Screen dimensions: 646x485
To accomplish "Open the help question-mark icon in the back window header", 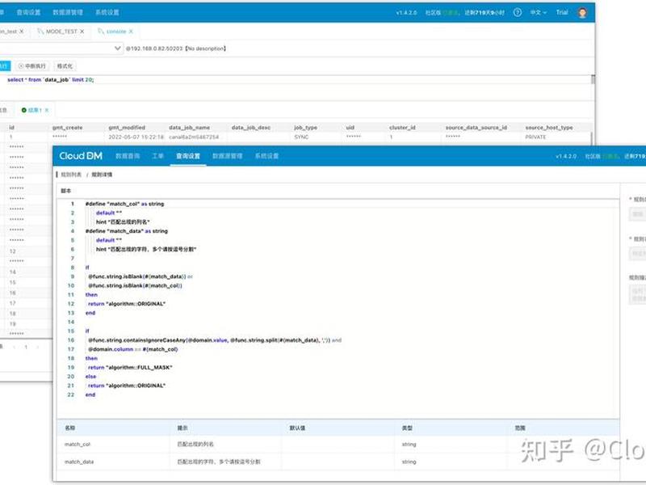I will (518, 12).
